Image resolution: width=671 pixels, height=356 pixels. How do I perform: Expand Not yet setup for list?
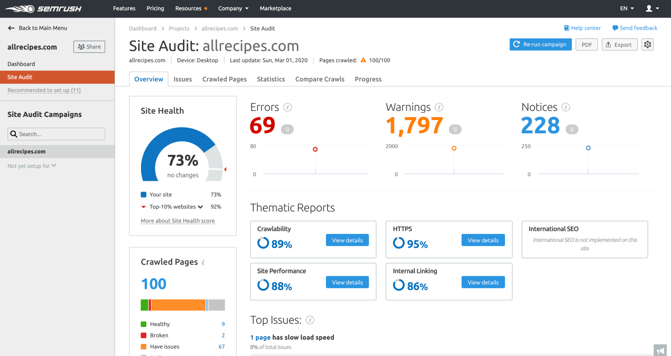coord(32,166)
